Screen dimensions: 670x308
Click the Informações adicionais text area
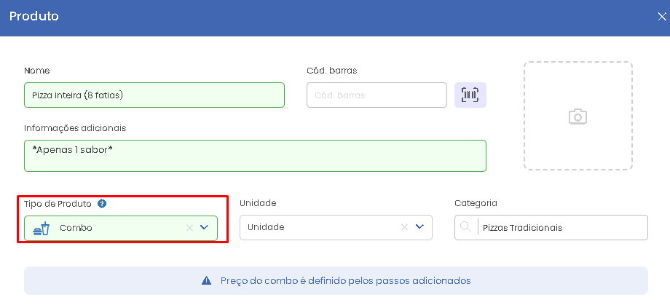pyautogui.click(x=255, y=156)
